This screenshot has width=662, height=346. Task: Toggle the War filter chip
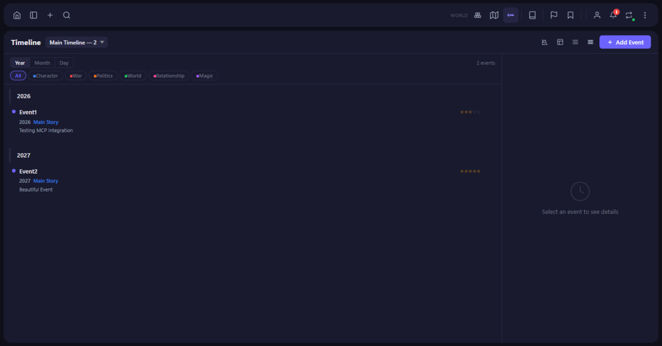tap(76, 76)
